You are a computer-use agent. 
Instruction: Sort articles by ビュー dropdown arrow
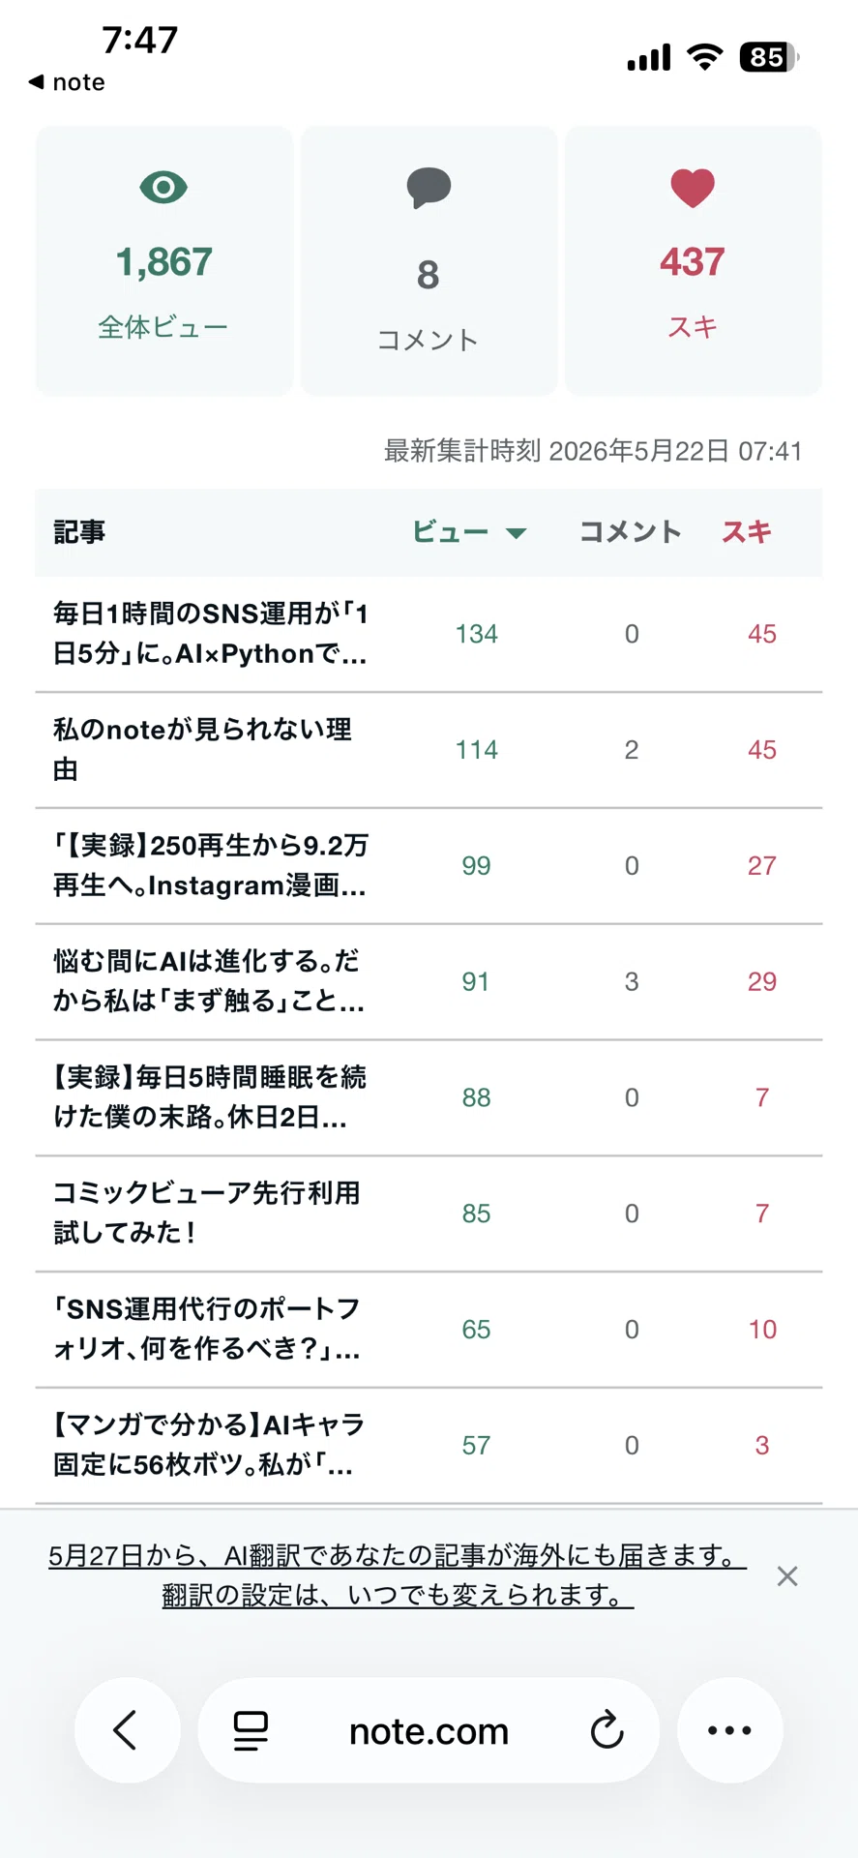click(517, 533)
